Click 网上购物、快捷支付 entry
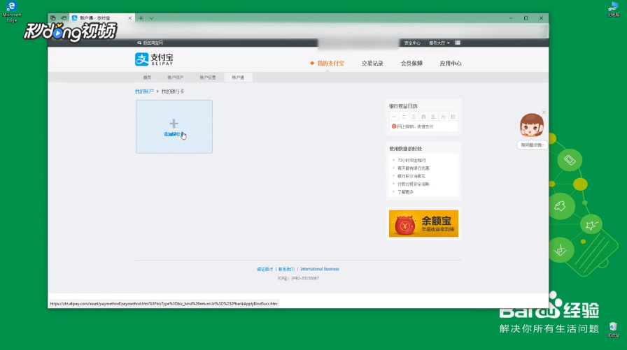627x350 pixels. pos(415,126)
